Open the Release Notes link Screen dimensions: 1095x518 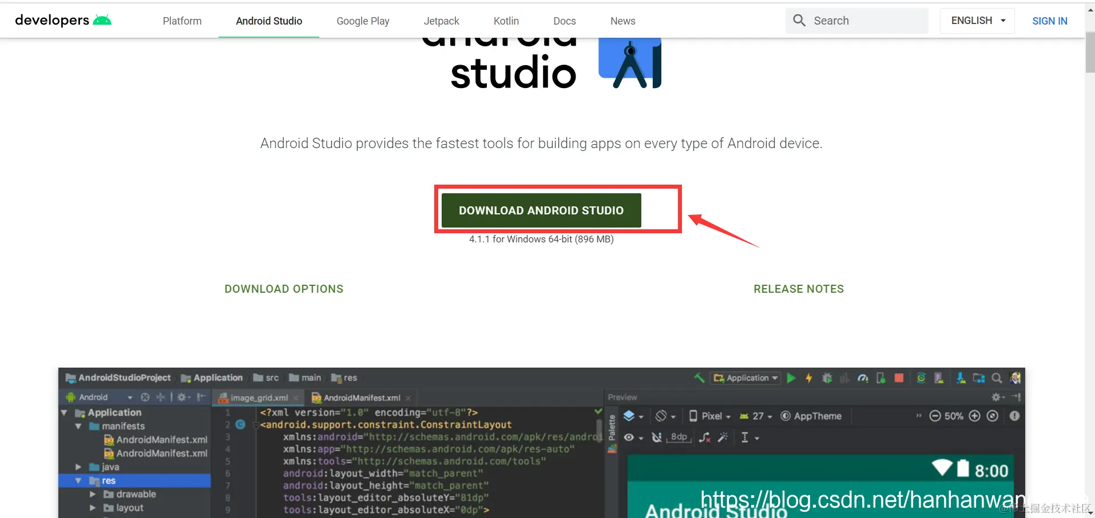799,289
